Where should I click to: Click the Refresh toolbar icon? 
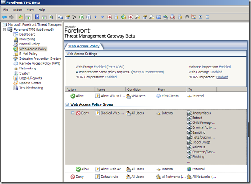51,17
